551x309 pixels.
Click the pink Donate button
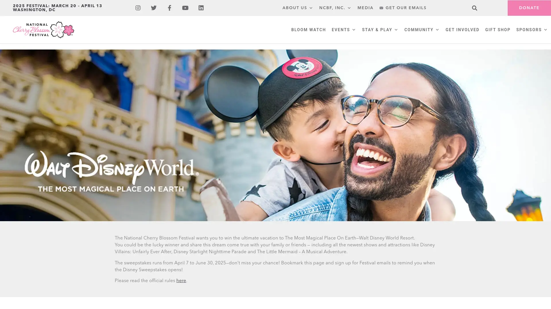tap(529, 8)
